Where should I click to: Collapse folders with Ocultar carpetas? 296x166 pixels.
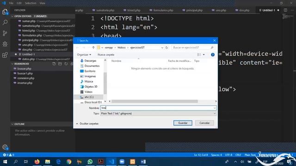[x=87, y=124]
